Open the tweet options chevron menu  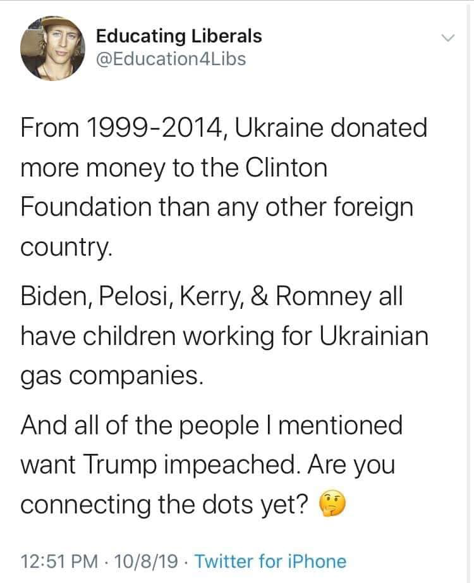[x=447, y=39]
